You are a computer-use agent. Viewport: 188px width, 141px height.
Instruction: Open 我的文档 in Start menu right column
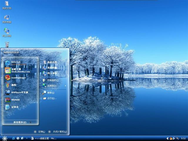[x=50, y=62]
